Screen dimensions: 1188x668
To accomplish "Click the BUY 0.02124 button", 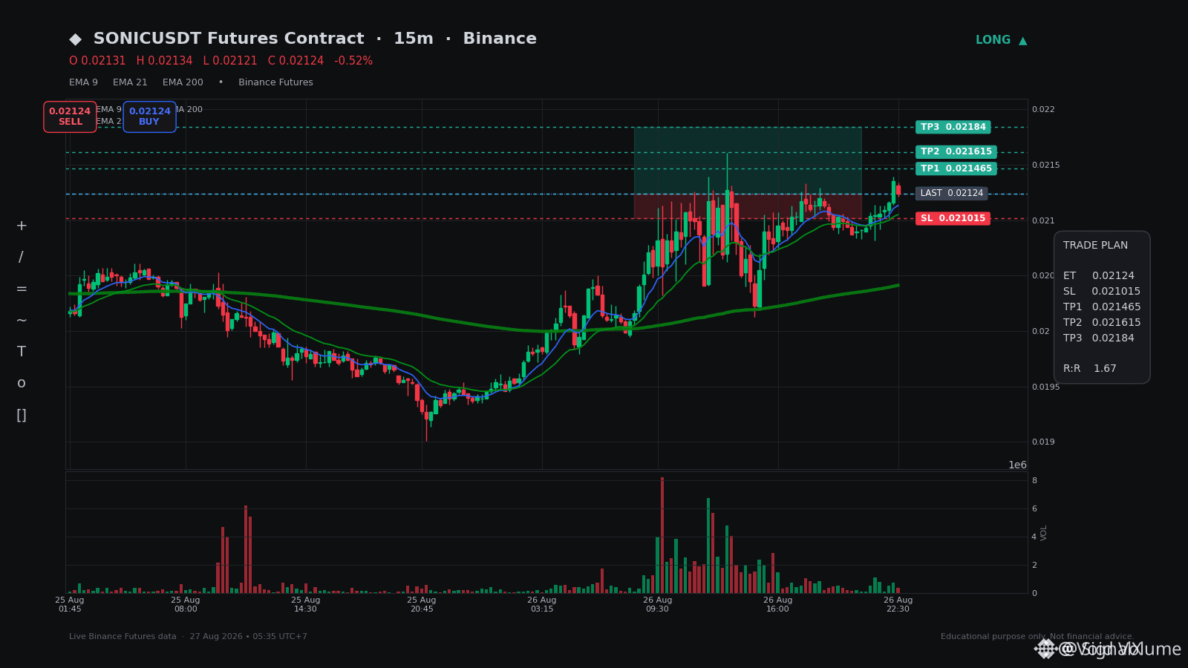I will 149,117.
